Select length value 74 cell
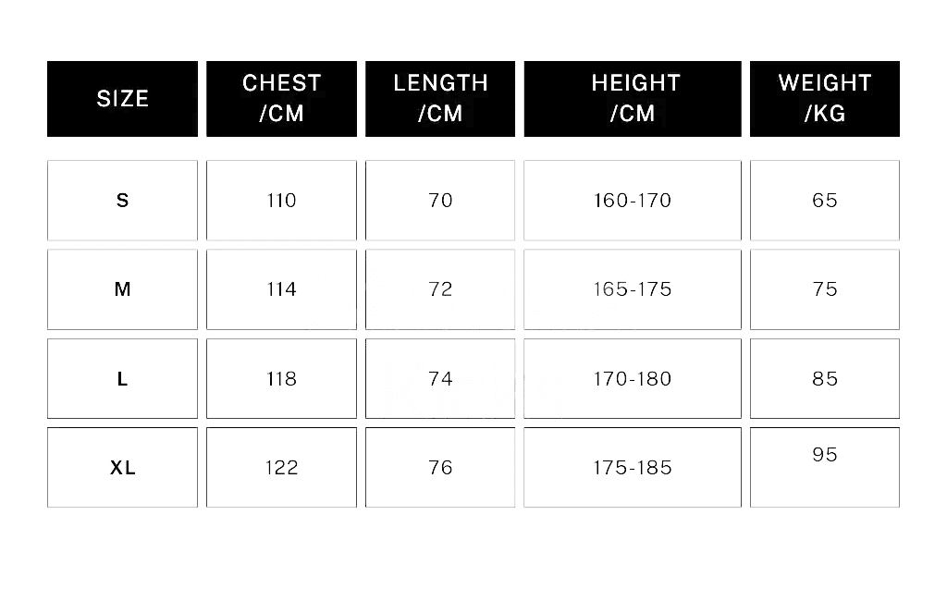947x601 pixels. (x=440, y=379)
